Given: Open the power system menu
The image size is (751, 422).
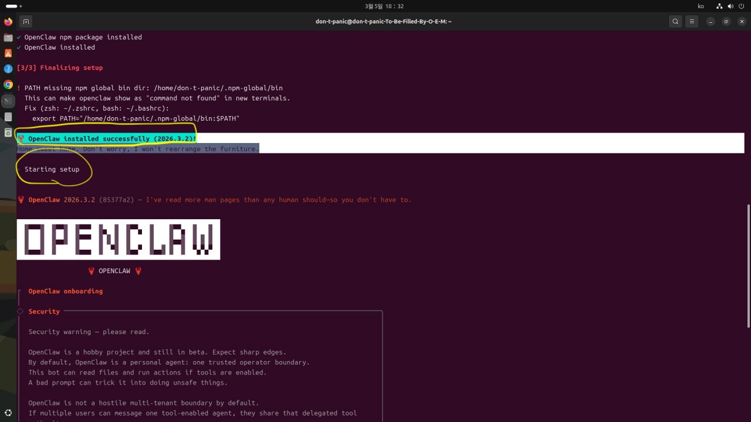Looking at the screenshot, I should pyautogui.click(x=742, y=6).
